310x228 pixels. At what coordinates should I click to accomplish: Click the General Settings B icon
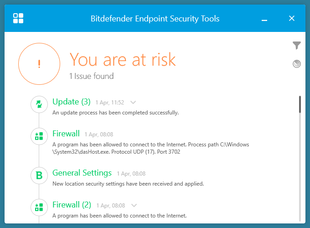coord(39,175)
